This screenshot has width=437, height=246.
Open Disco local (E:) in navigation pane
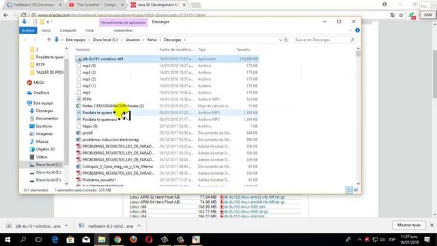(45, 172)
